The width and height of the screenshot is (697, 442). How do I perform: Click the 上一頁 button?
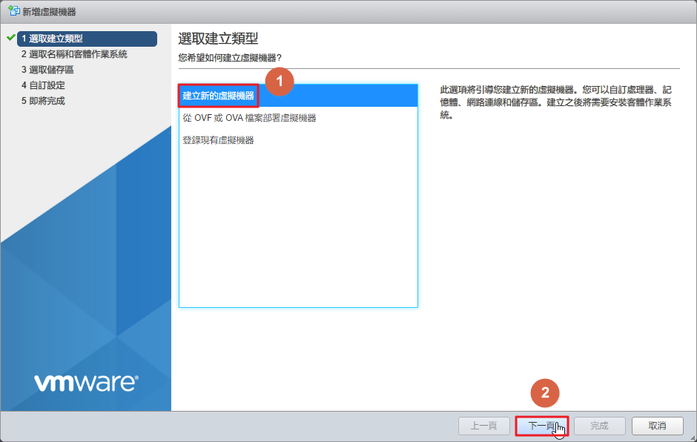tap(483, 426)
